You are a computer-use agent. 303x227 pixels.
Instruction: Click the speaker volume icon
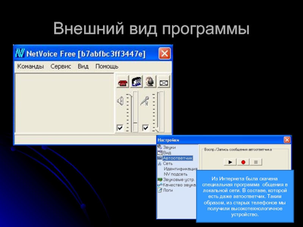pos(120,101)
